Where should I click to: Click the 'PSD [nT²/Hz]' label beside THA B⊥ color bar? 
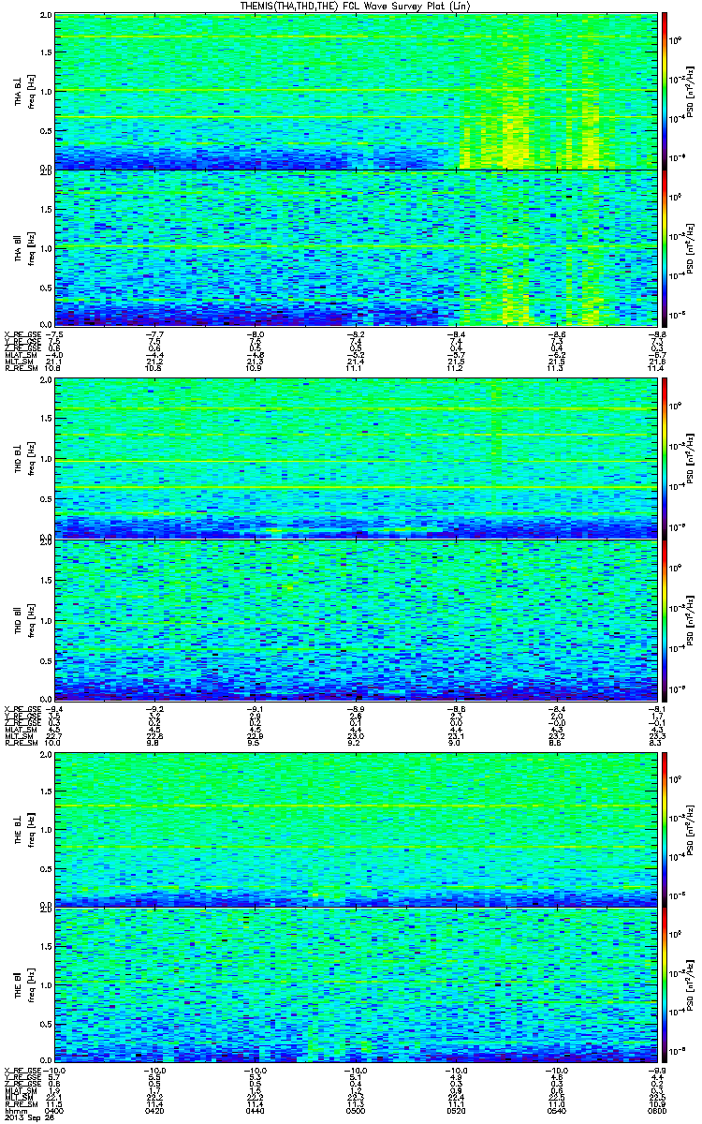[691, 91]
